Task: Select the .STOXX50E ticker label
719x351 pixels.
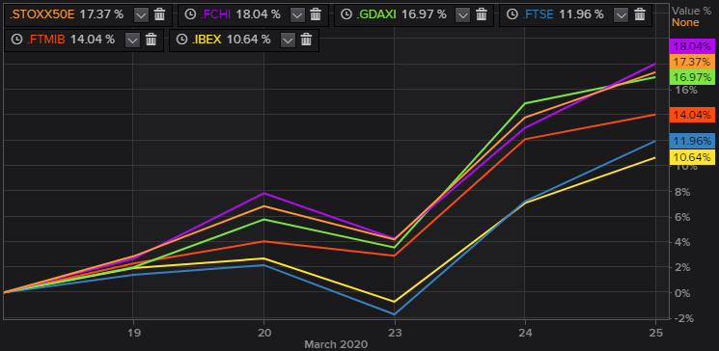Action: [x=42, y=14]
